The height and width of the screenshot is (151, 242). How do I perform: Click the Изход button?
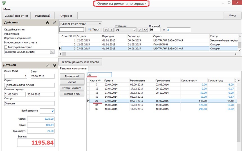point(232,16)
